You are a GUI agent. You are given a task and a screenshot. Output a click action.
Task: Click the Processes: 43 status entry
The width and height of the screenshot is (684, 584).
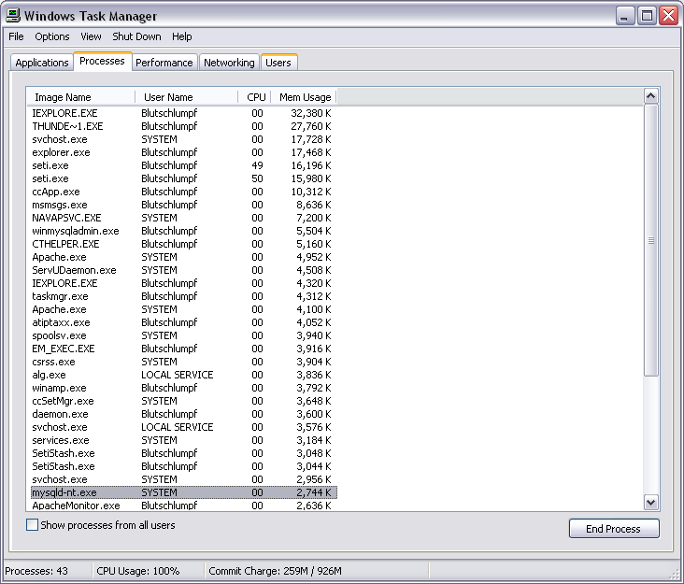coord(47,571)
